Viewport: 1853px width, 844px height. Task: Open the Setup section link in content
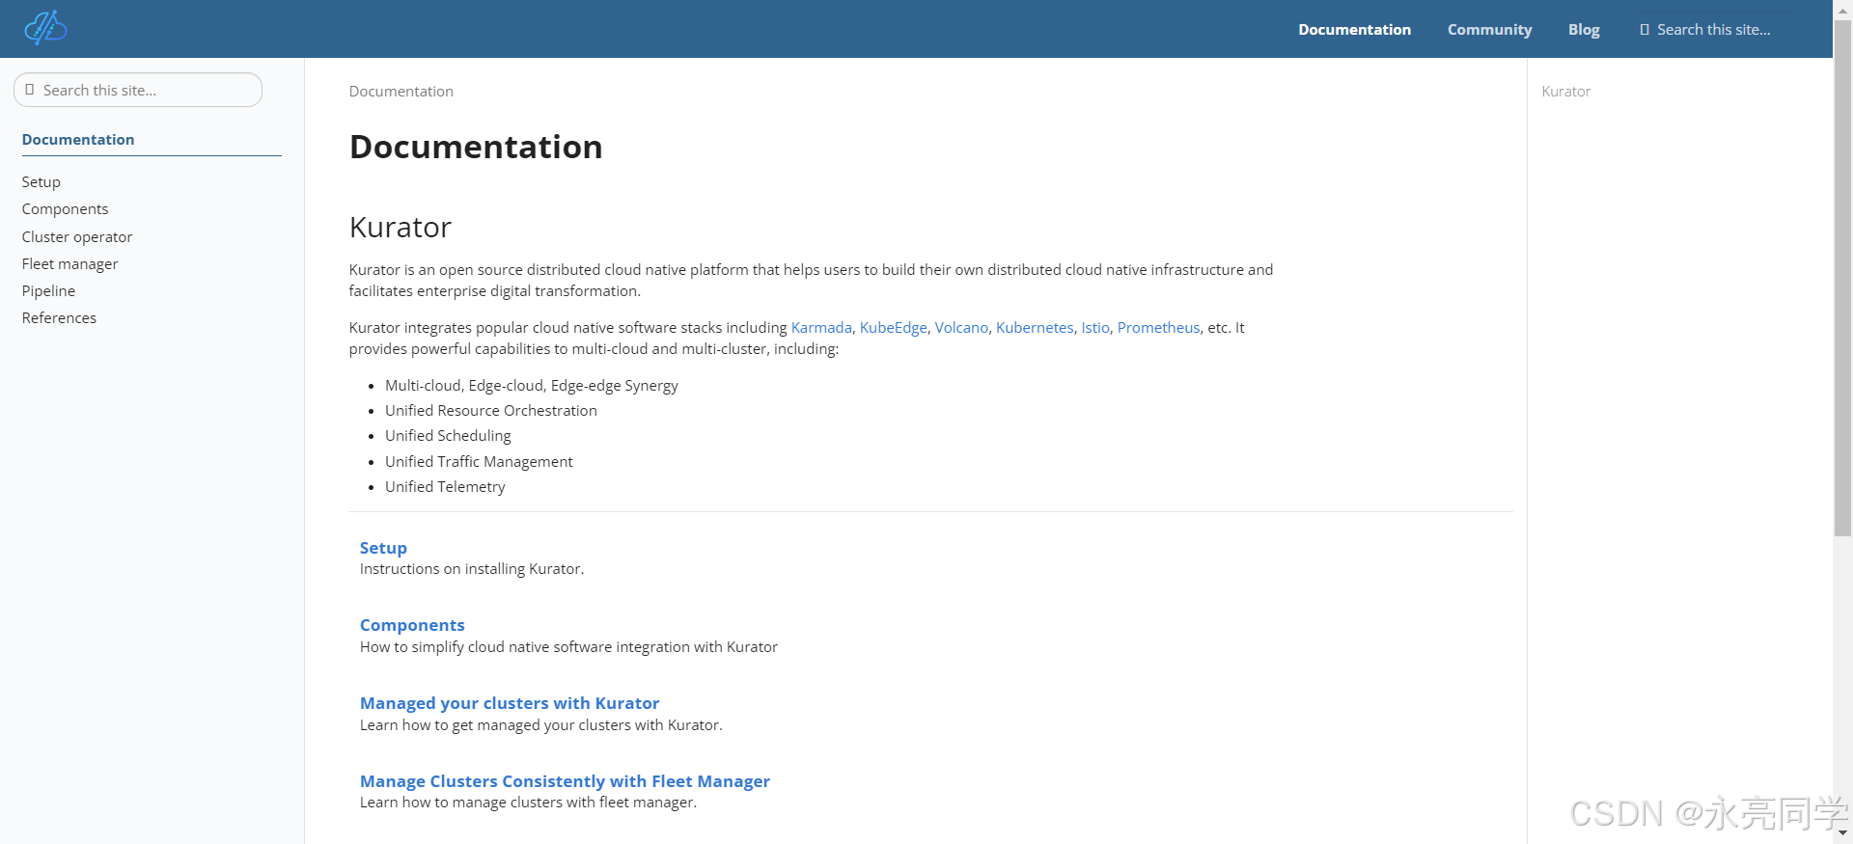coord(383,548)
